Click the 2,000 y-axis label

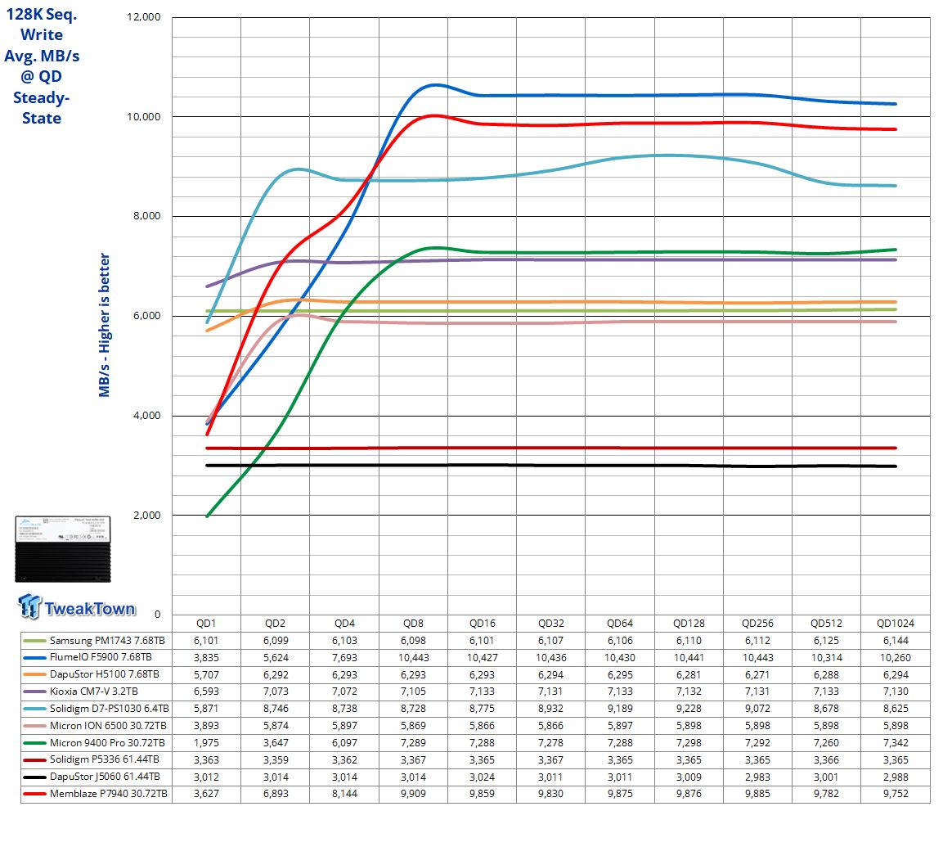[x=146, y=516]
